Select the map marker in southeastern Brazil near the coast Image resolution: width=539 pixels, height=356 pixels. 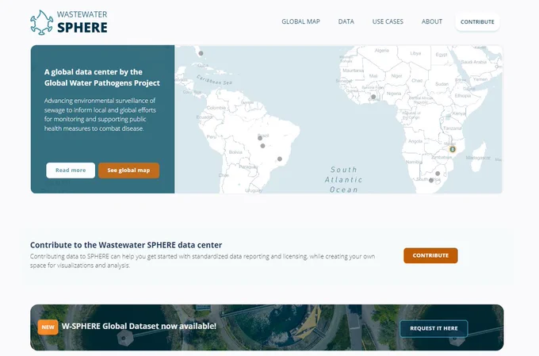click(280, 159)
